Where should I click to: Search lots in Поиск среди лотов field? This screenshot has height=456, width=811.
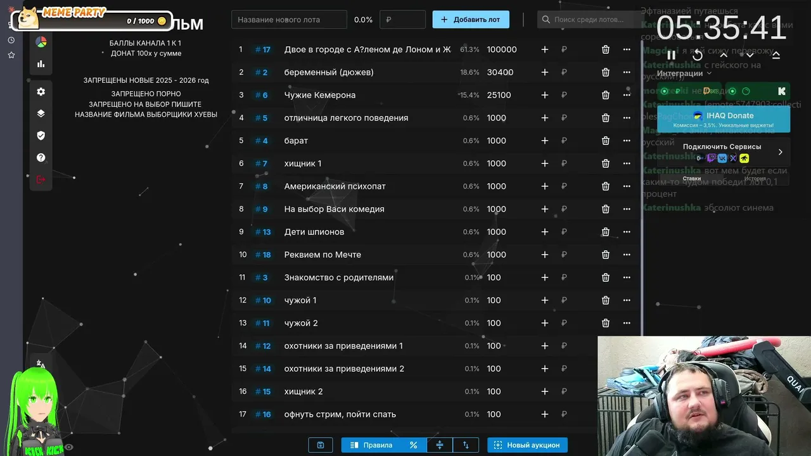tap(589, 20)
